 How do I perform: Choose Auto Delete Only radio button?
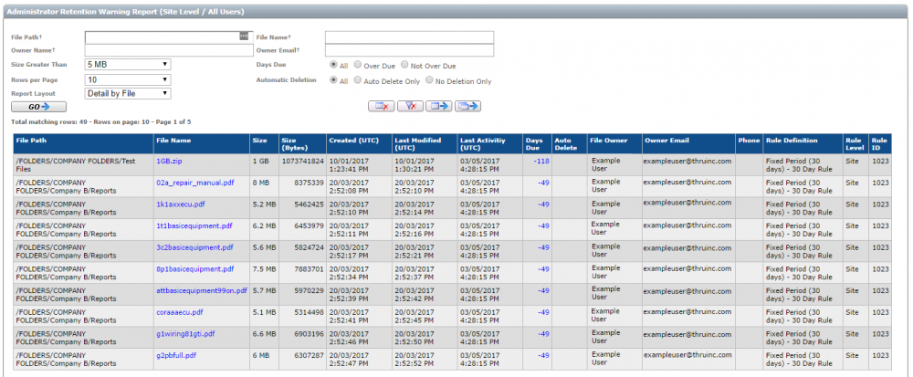tap(358, 80)
